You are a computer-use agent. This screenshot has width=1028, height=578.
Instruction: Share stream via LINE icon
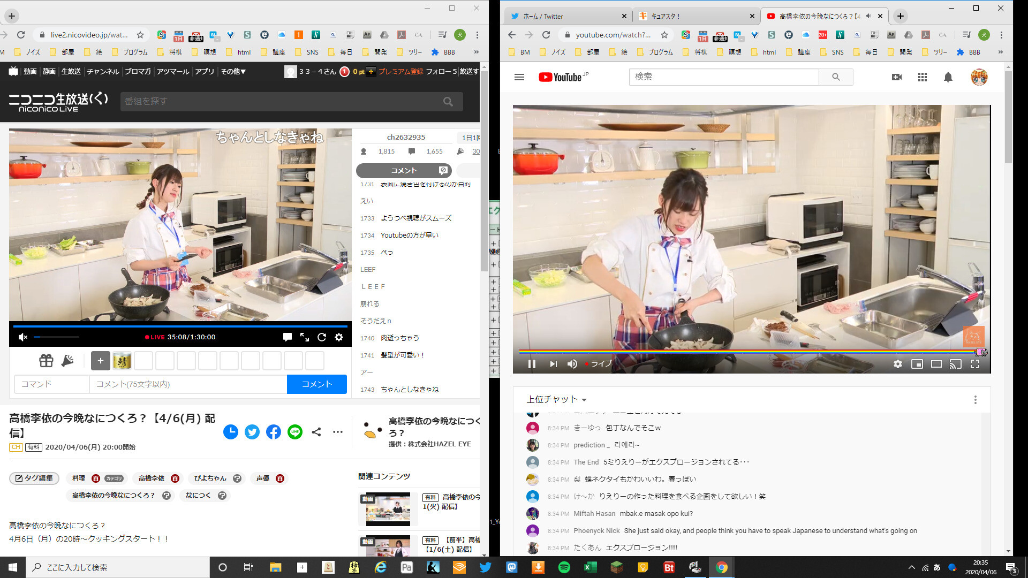[295, 432]
